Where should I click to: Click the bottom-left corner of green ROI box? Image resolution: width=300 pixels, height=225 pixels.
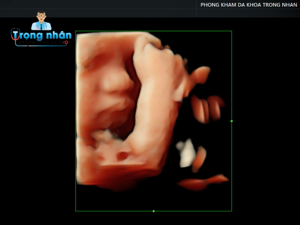point(76,211)
